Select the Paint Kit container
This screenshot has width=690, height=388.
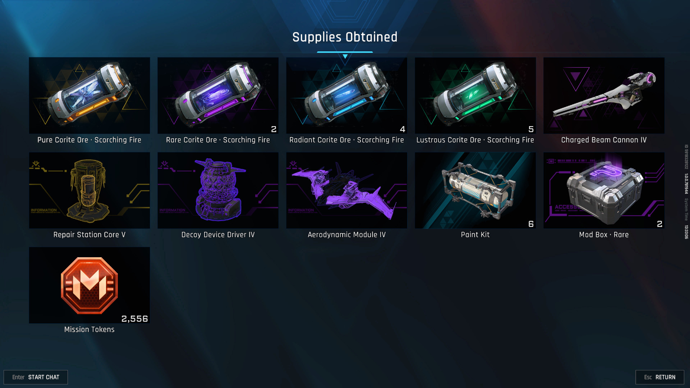coord(475,190)
